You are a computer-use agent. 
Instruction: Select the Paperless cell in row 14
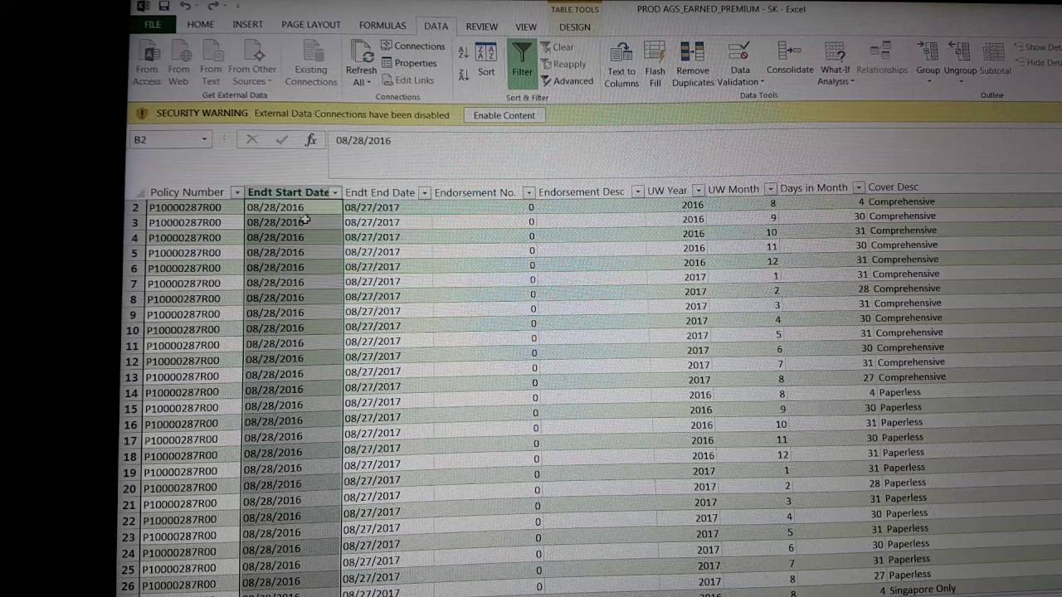coord(900,392)
